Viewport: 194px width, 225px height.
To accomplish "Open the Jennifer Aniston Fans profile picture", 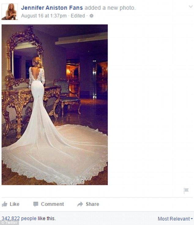I will pyautogui.click(x=9, y=12).
